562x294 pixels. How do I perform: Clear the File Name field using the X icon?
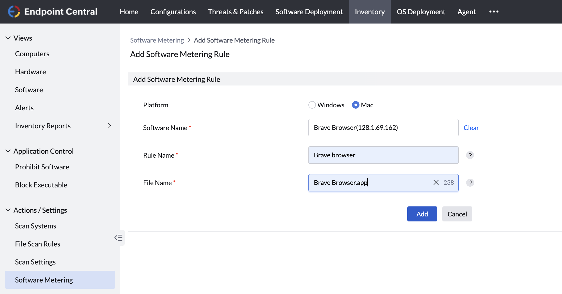[x=436, y=183]
